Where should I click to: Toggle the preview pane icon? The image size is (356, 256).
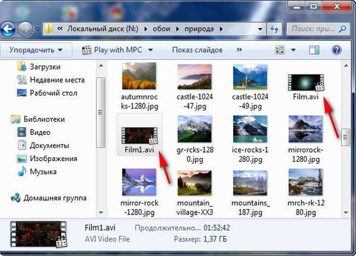314,50
